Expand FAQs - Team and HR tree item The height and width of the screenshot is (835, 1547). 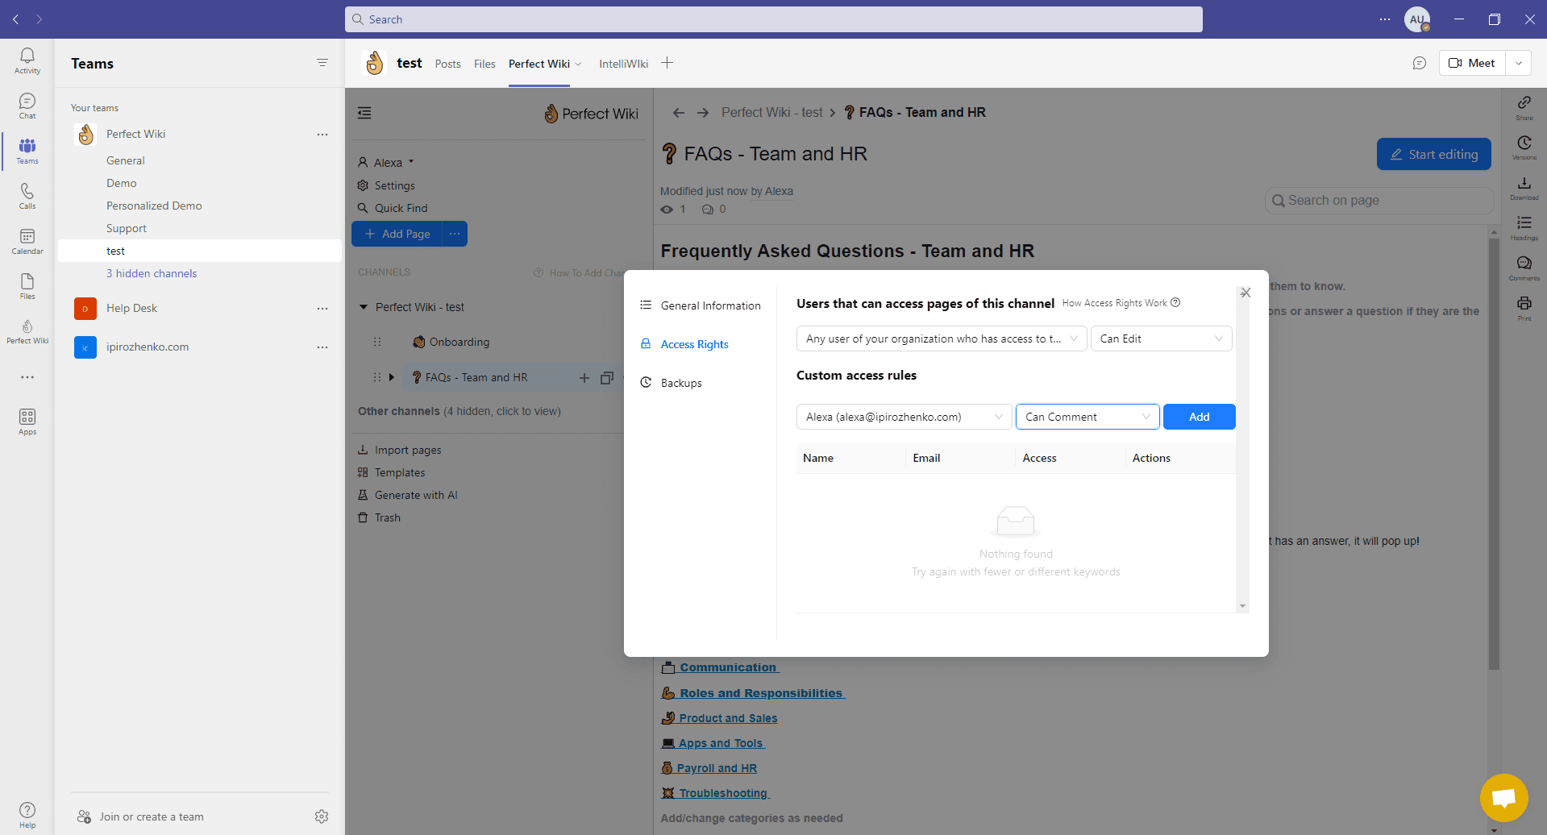click(x=392, y=377)
